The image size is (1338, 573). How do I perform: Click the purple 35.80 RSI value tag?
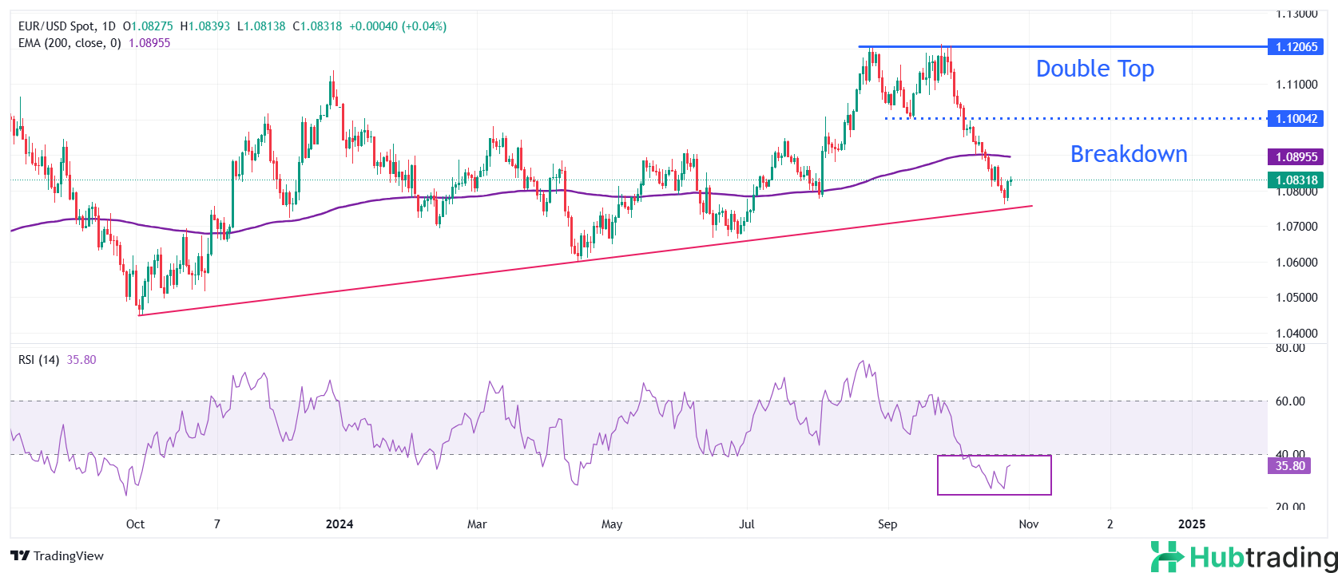[1289, 466]
